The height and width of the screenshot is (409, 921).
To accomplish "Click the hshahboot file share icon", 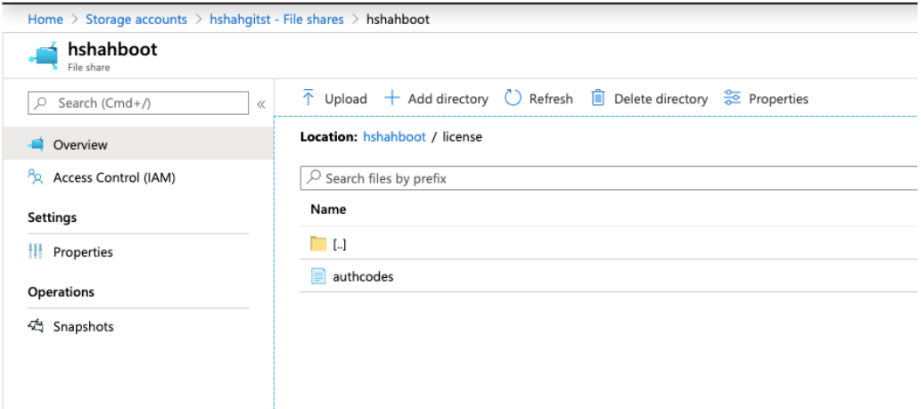I will tap(43, 55).
